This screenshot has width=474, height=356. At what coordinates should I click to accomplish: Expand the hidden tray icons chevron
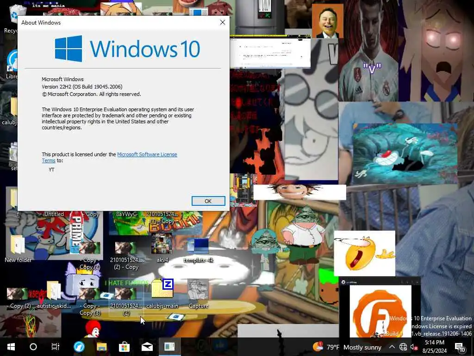tap(392, 347)
